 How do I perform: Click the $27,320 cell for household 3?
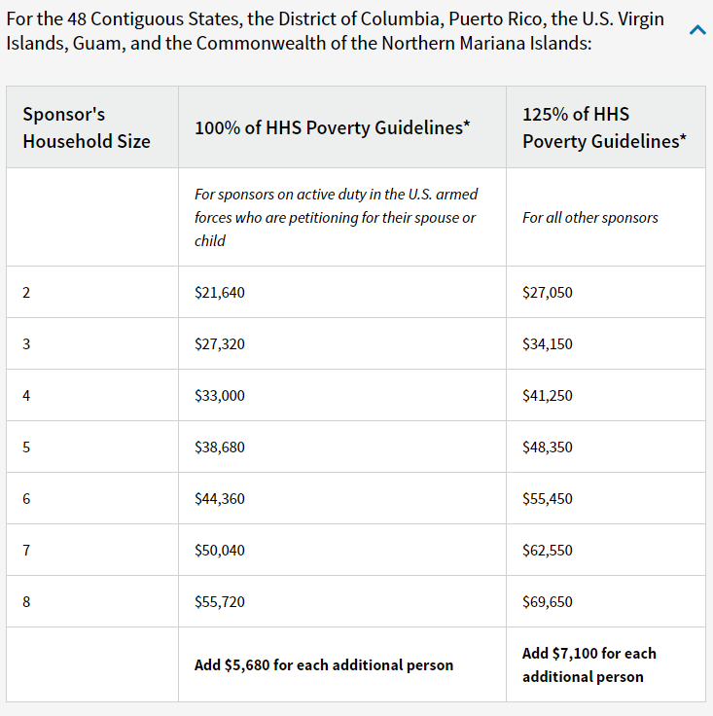pos(220,343)
